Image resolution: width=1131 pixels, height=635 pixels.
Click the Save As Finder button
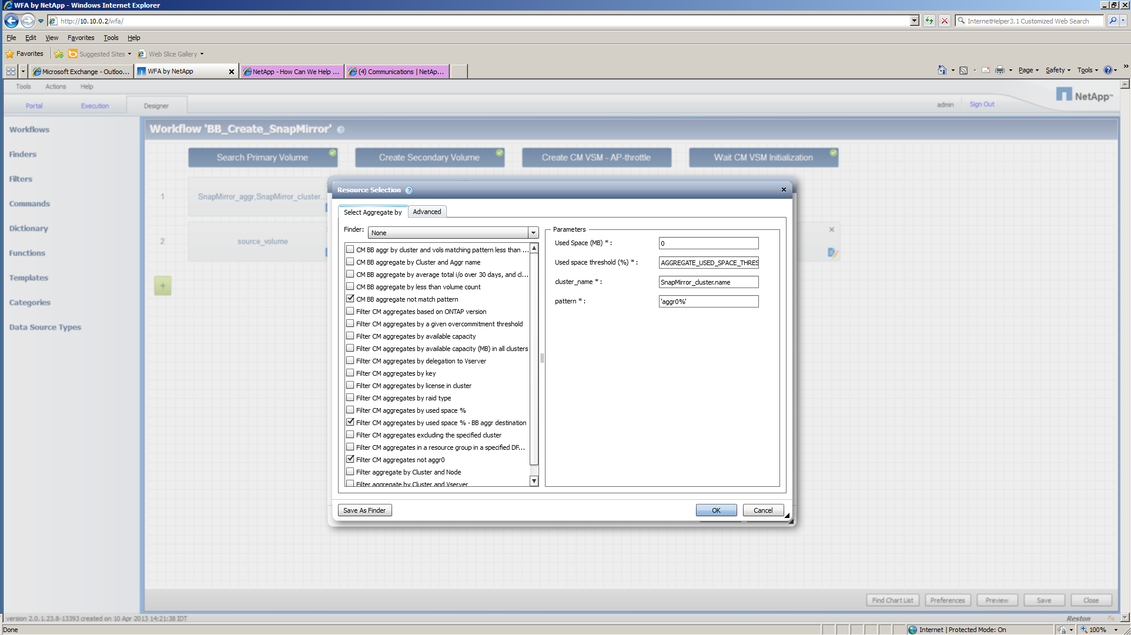364,510
